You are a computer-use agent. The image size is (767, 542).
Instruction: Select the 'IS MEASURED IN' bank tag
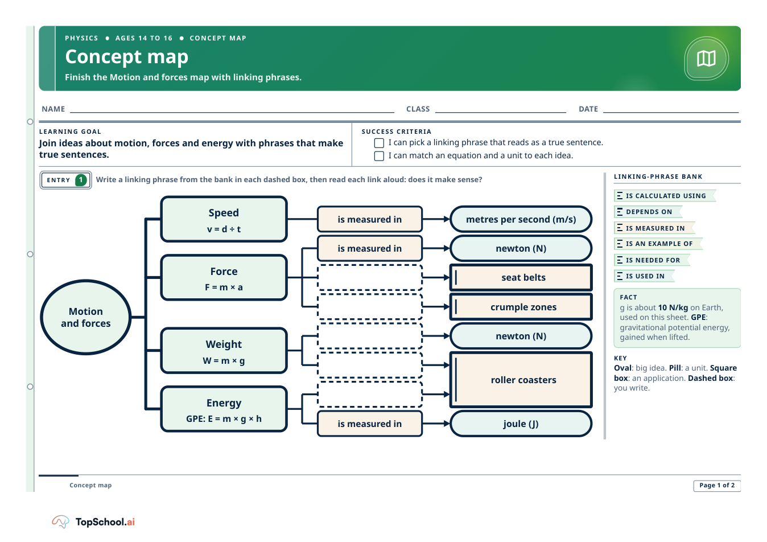pos(654,228)
